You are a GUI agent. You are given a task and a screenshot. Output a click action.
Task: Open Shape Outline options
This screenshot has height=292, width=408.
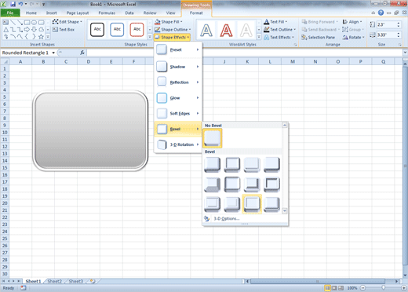(x=173, y=30)
